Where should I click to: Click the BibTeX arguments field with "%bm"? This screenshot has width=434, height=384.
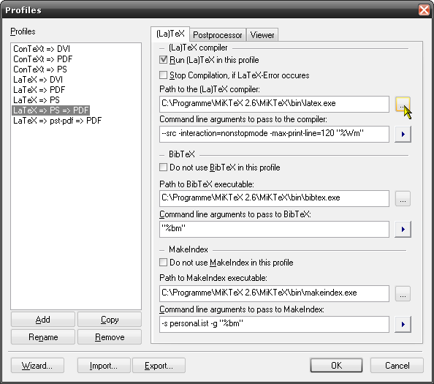274,229
